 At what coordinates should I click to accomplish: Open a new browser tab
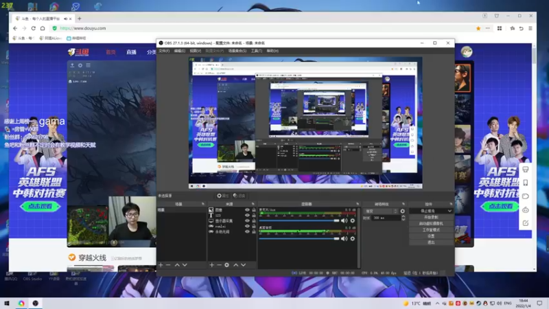tap(80, 19)
